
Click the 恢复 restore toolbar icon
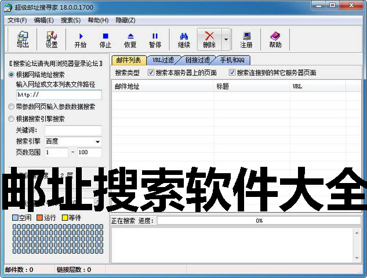pos(130,39)
